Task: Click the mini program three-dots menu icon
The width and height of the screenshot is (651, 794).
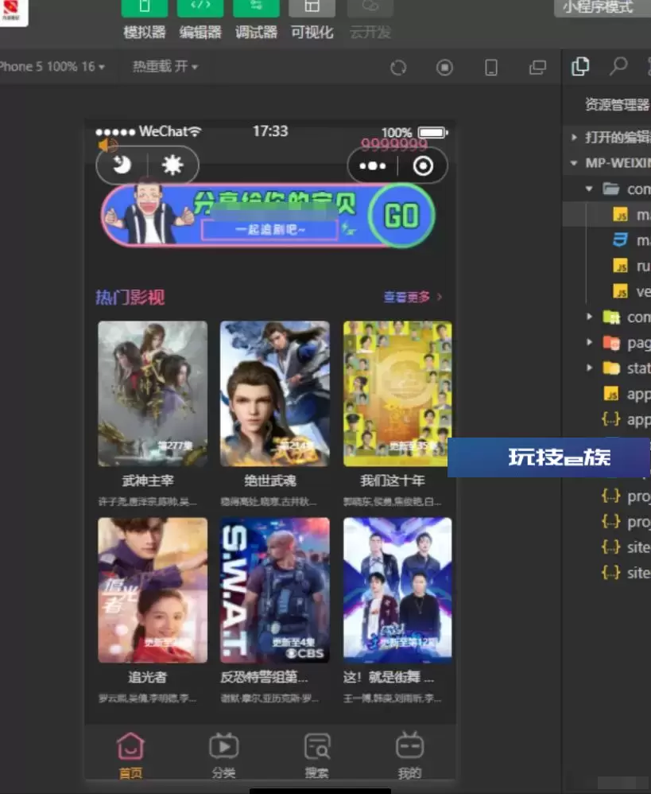Action: pos(372,165)
